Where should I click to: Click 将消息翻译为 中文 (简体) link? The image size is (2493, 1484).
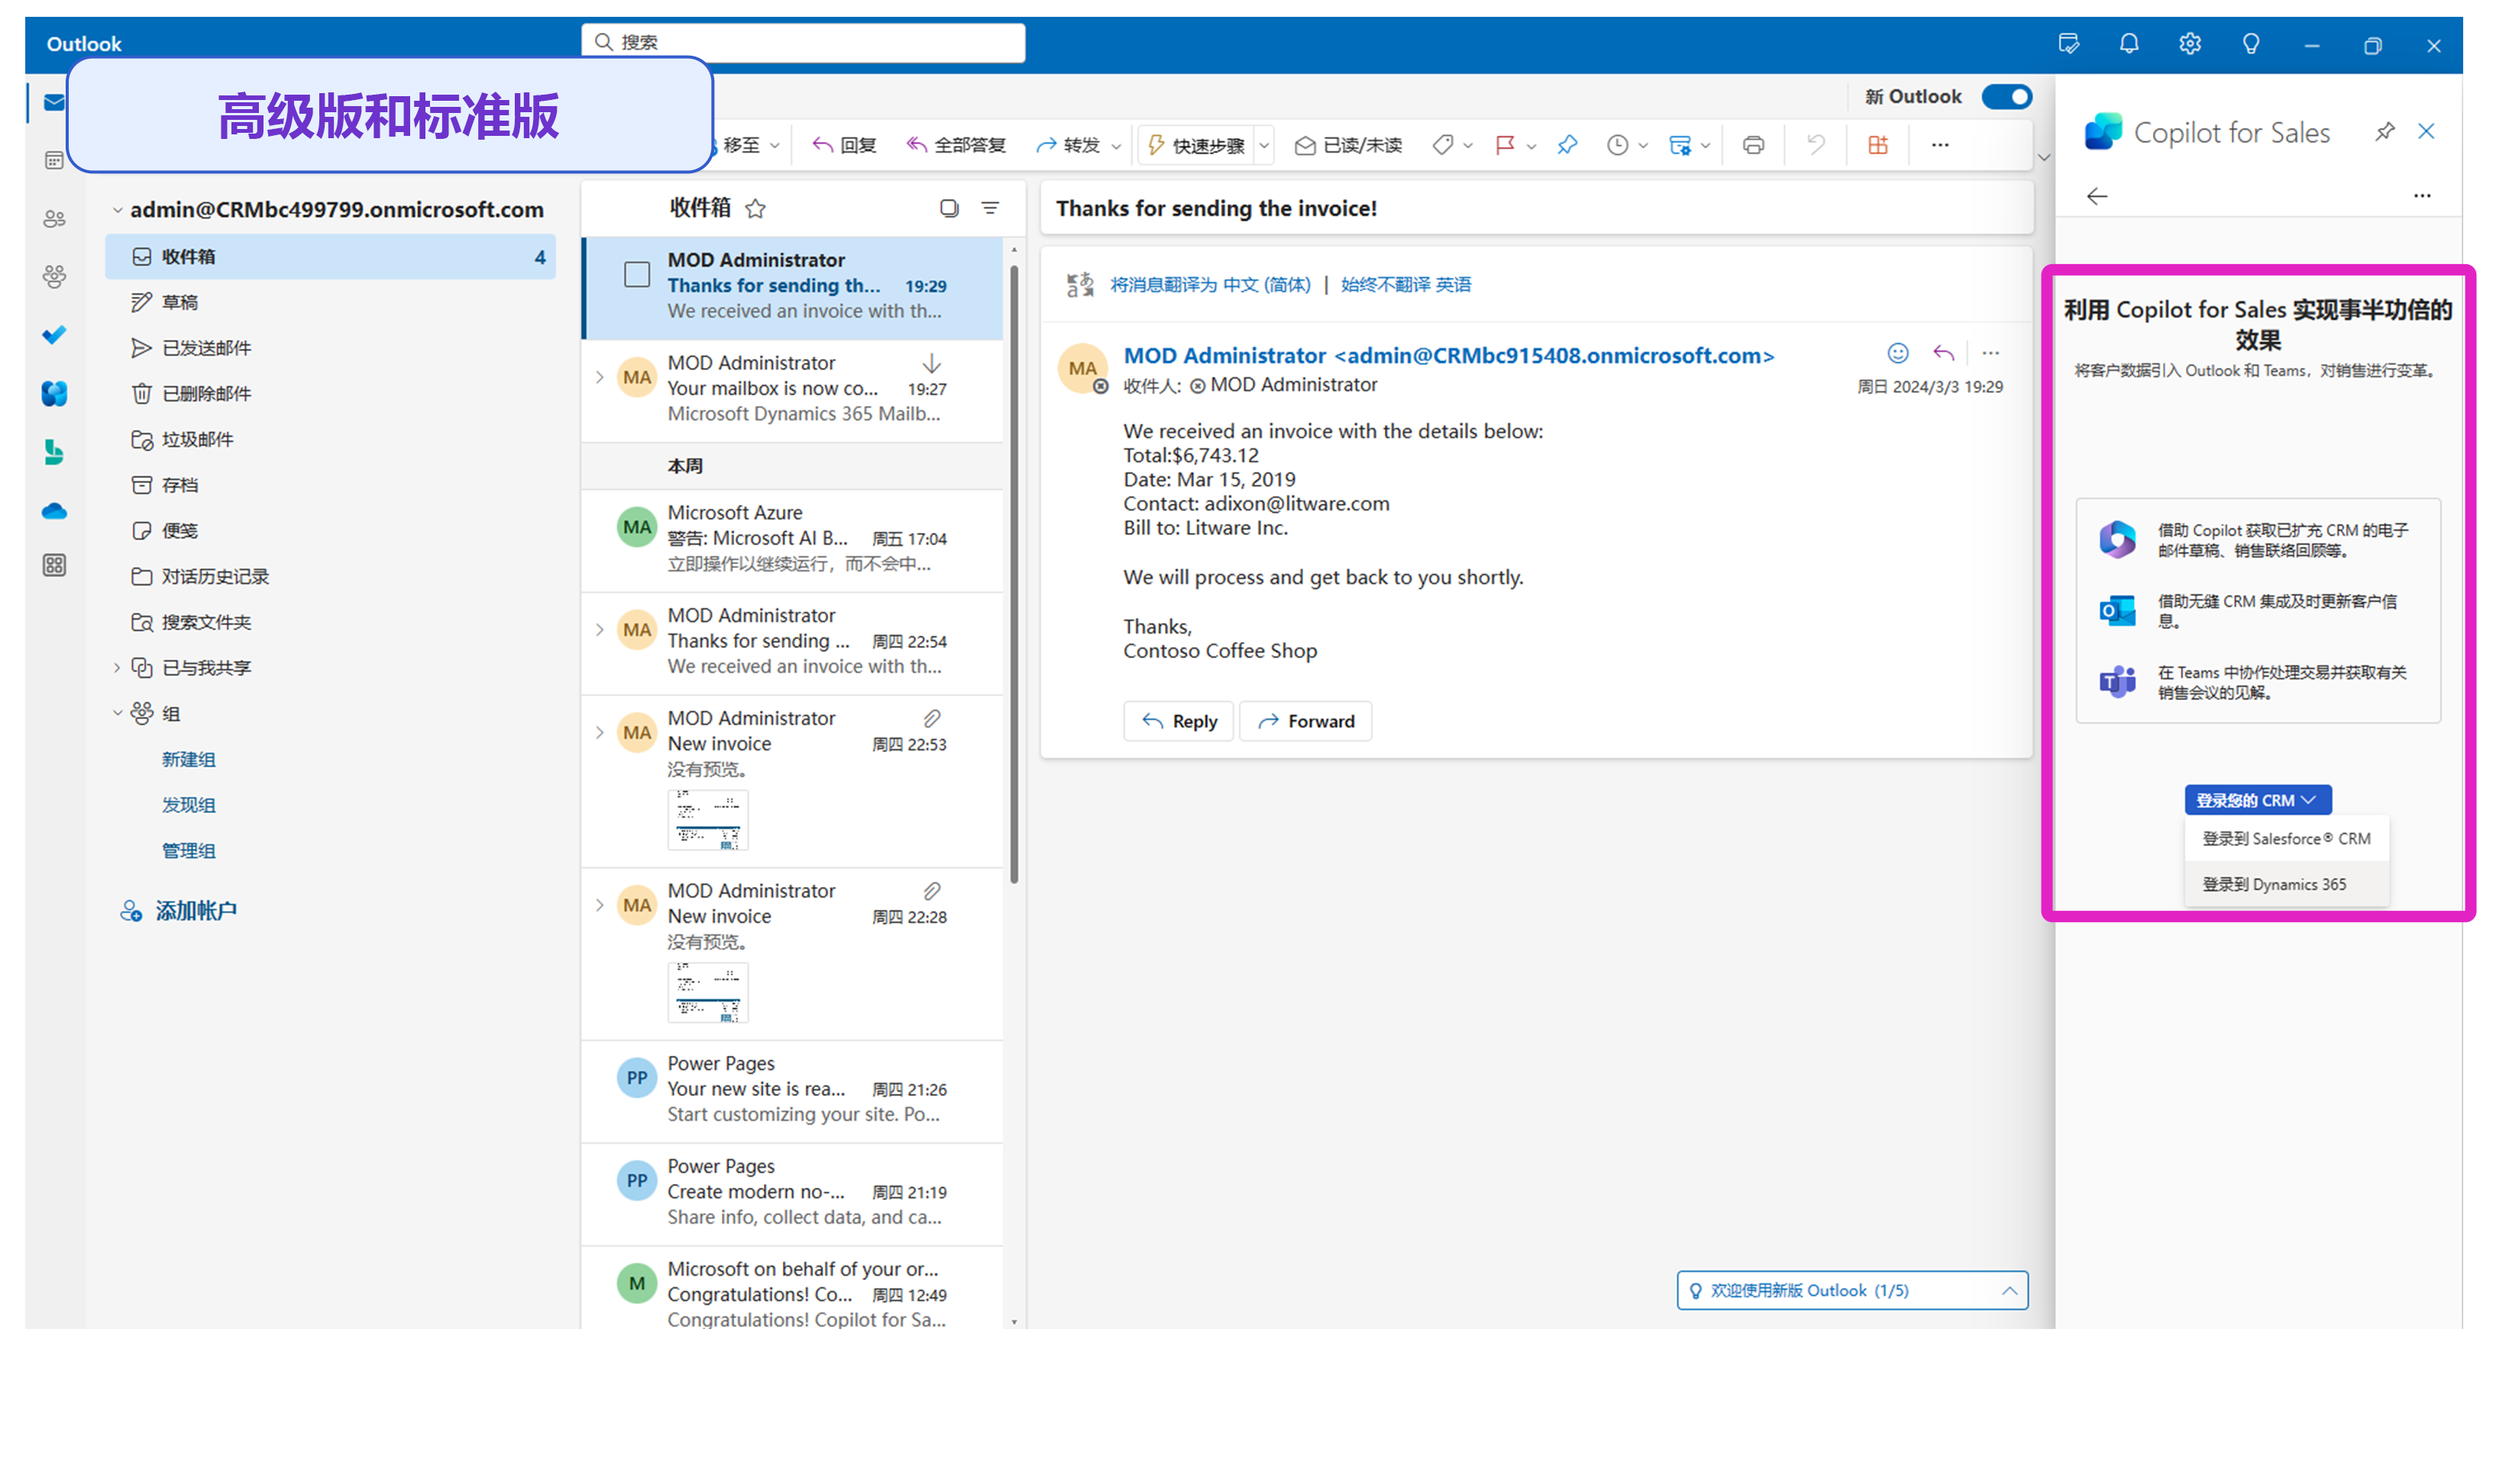click(1210, 285)
